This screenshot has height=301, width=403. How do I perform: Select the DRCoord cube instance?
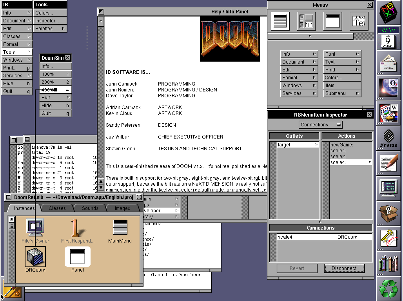point(35,256)
